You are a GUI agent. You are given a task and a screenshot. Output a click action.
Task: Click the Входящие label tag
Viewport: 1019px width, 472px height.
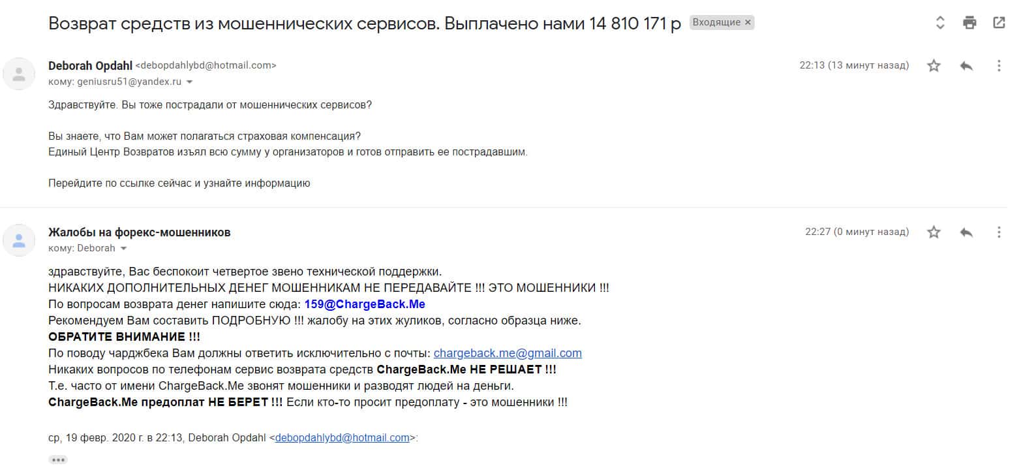pyautogui.click(x=716, y=22)
